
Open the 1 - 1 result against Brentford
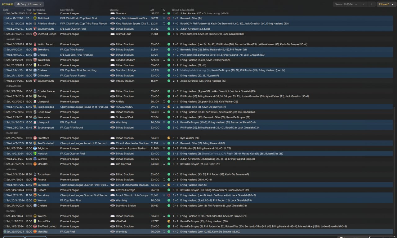175,138
